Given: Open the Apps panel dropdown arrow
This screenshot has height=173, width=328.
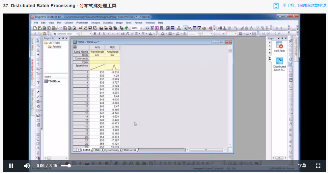Looking at the screenshot, I should [279, 39].
